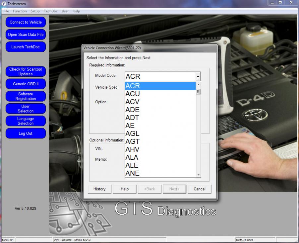The image size is (299, 243).
Task: Open the File menu
Action: (6, 11)
